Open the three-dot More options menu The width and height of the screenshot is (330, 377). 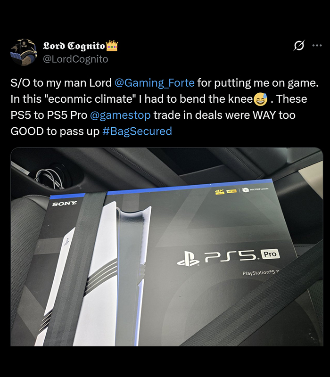(x=317, y=45)
